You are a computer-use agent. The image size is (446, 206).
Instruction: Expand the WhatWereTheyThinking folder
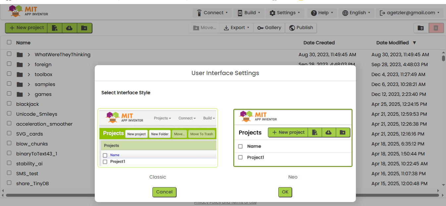point(29,55)
